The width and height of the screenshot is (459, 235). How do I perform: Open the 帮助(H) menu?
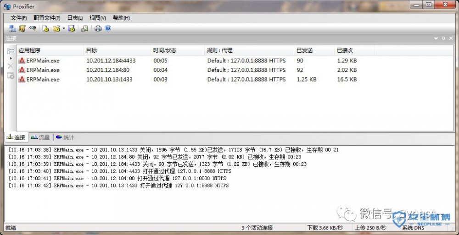click(x=121, y=18)
